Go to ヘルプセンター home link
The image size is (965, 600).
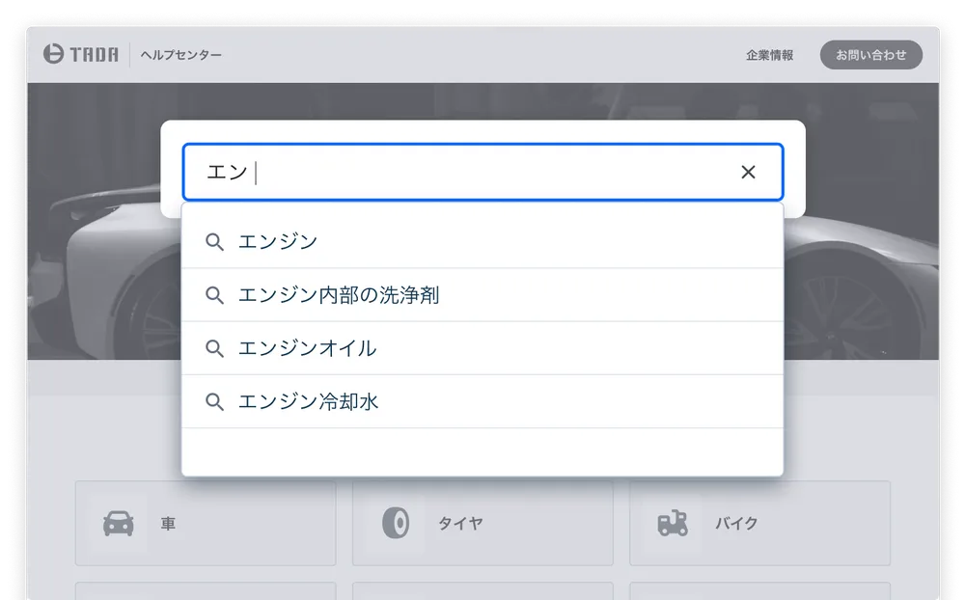coord(181,55)
